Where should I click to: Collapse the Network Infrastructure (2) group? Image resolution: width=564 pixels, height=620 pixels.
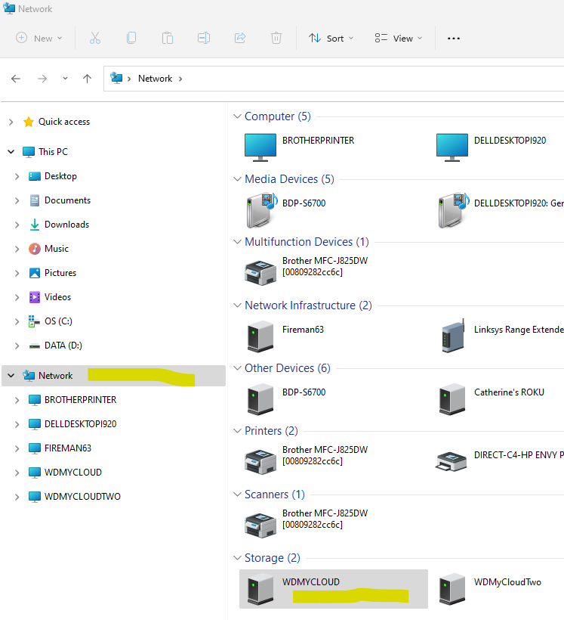[x=237, y=305]
